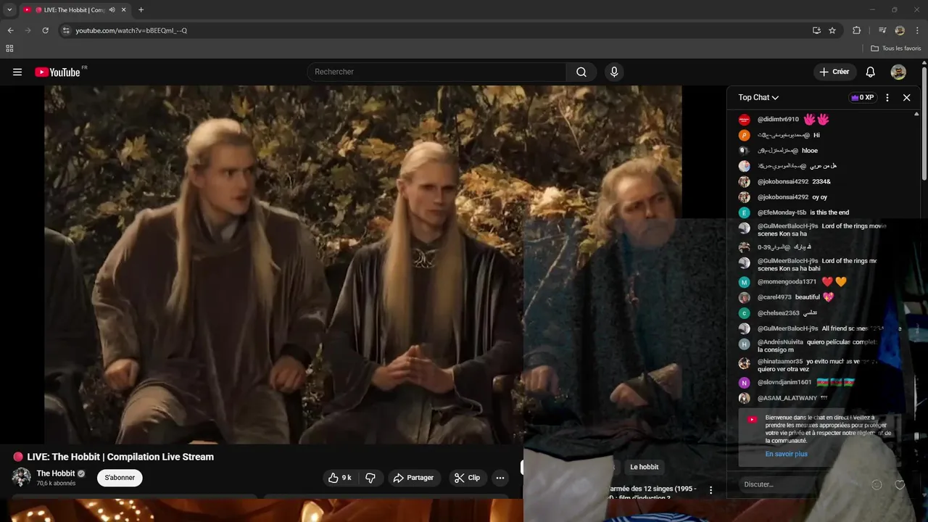Click the Partager share button

pyautogui.click(x=413, y=478)
